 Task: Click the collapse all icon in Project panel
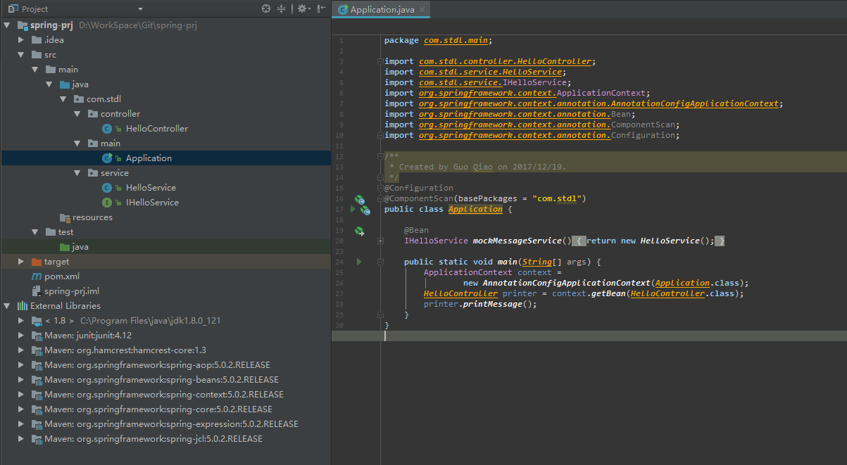click(x=282, y=8)
